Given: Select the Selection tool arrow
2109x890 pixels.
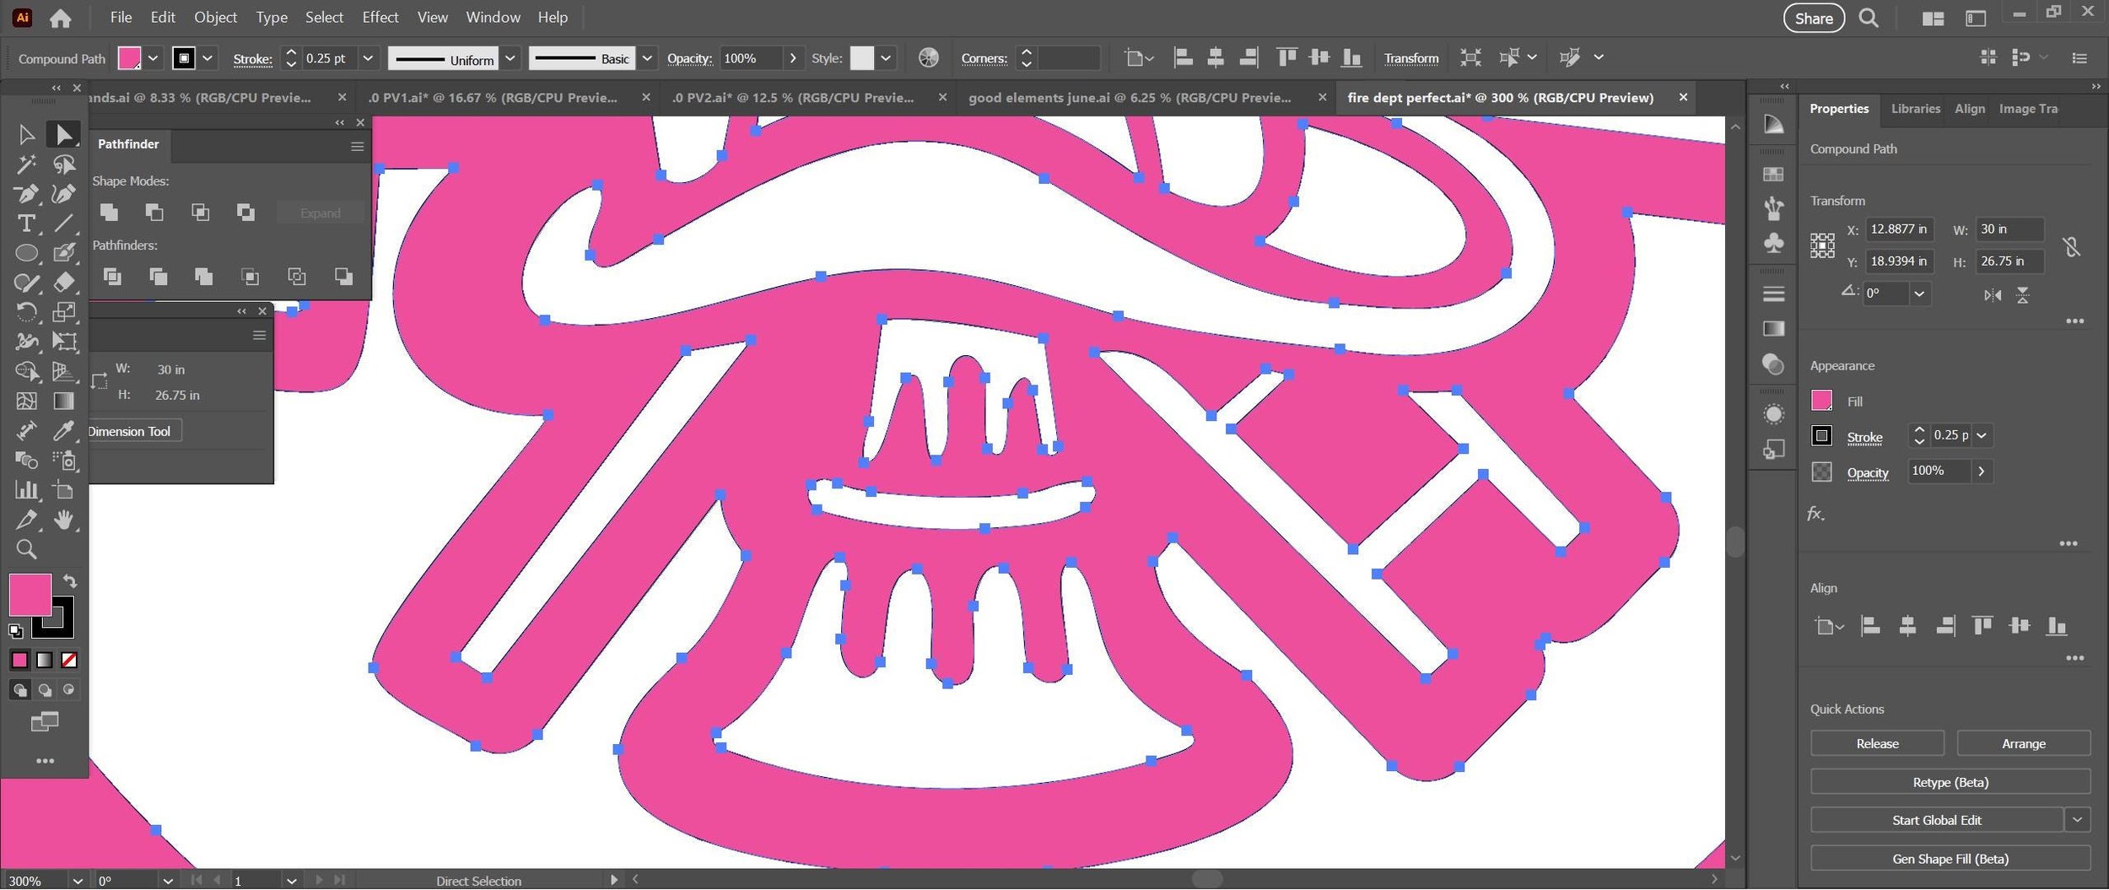Looking at the screenshot, I should tap(25, 134).
